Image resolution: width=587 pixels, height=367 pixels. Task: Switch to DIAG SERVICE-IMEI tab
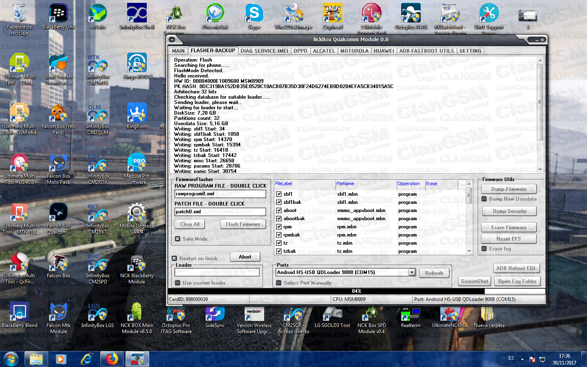pos(264,51)
